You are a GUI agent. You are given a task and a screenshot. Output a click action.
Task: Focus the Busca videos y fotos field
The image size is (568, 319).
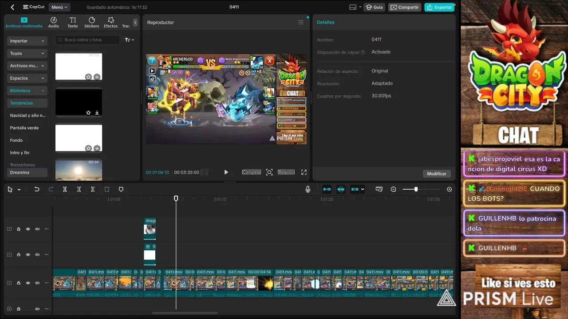(88, 40)
